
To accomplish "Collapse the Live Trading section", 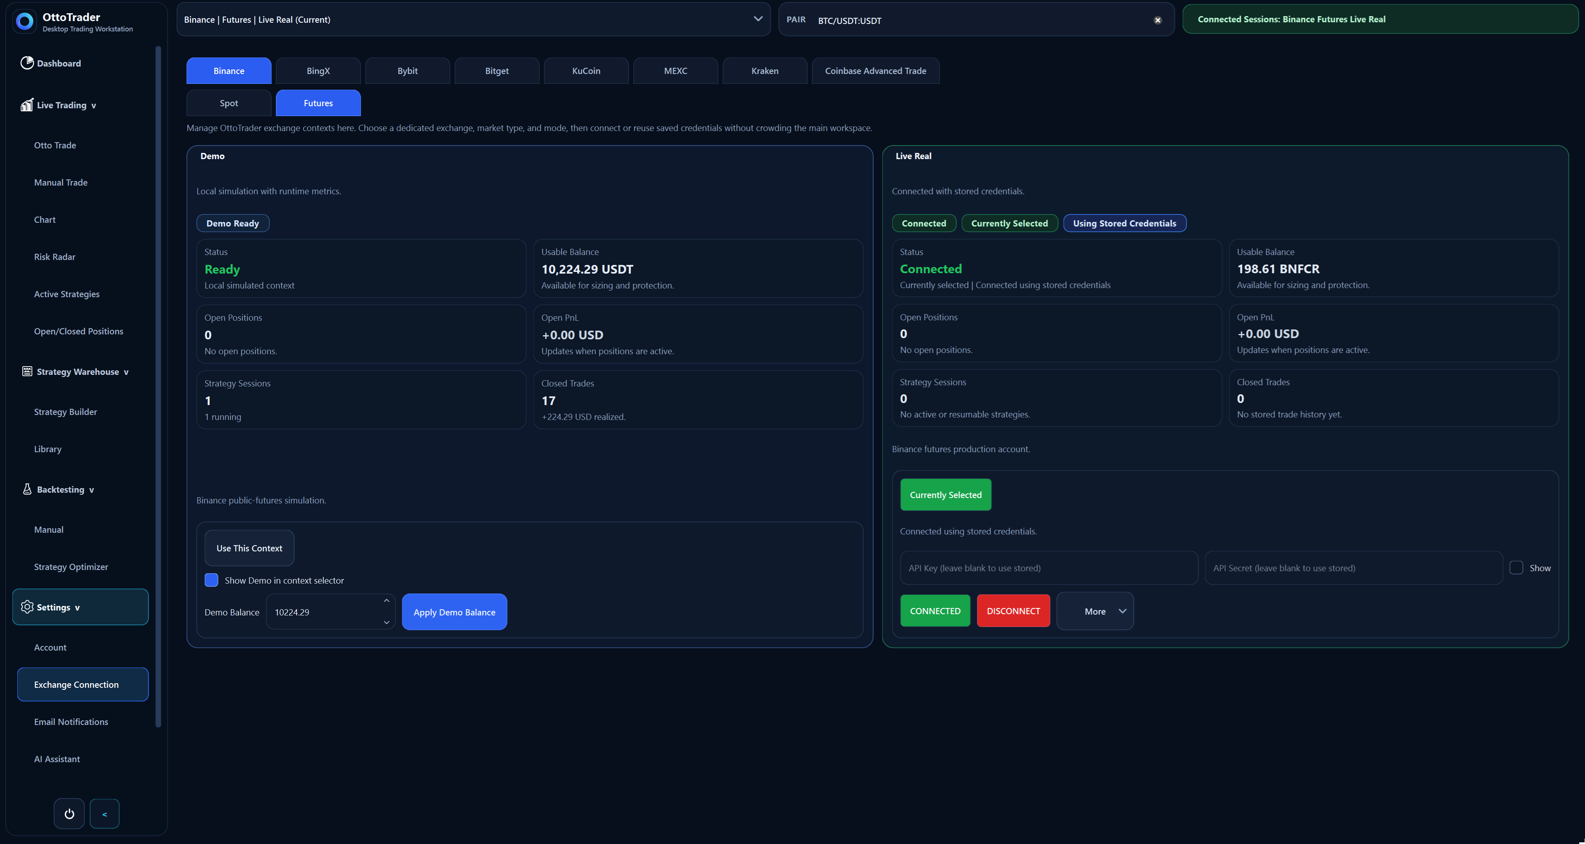I will 93,106.
